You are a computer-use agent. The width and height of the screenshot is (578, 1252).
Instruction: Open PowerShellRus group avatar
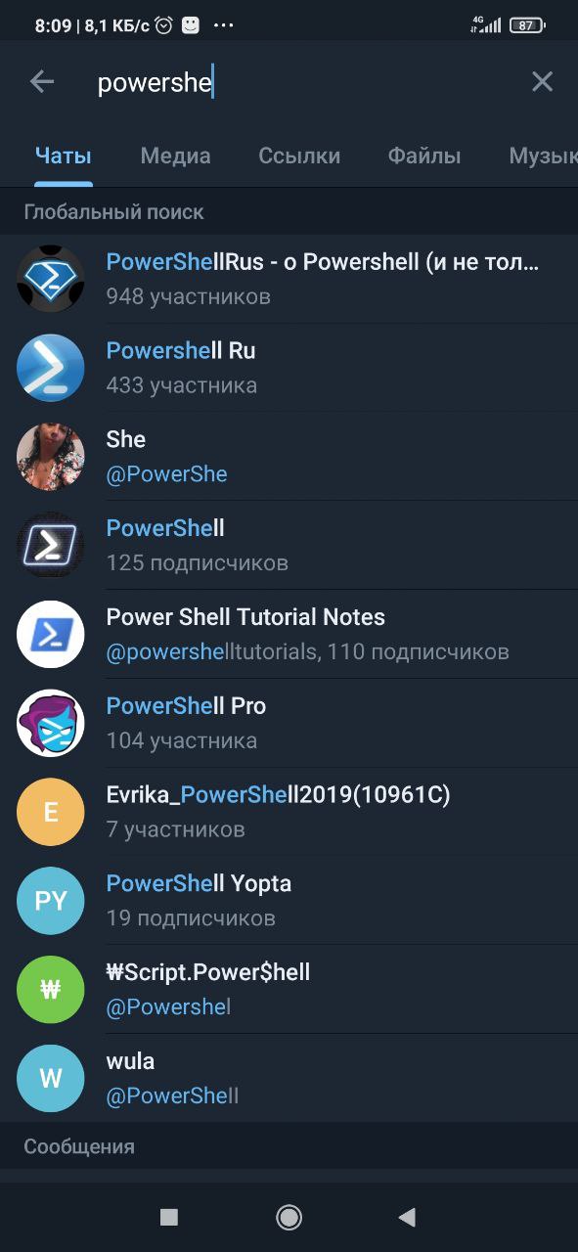pyautogui.click(x=51, y=279)
